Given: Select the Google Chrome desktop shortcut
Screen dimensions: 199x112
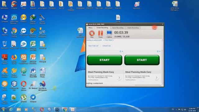Looking at the screenshot, I should pos(14,33).
